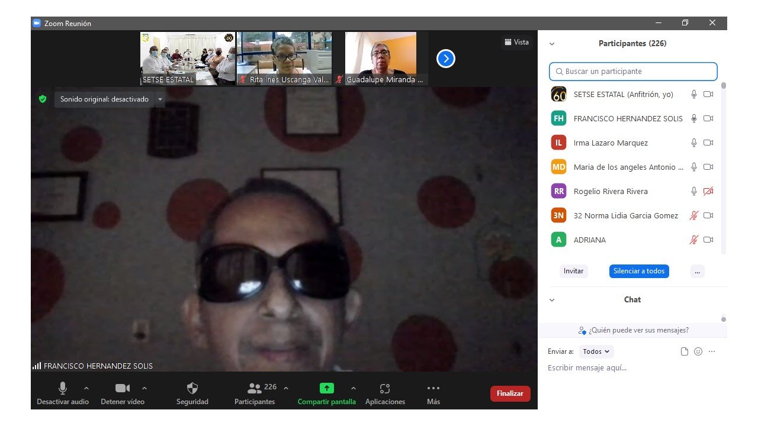Click the MD avatar of Maria de los angeles
758x426 pixels.
pos(558,167)
